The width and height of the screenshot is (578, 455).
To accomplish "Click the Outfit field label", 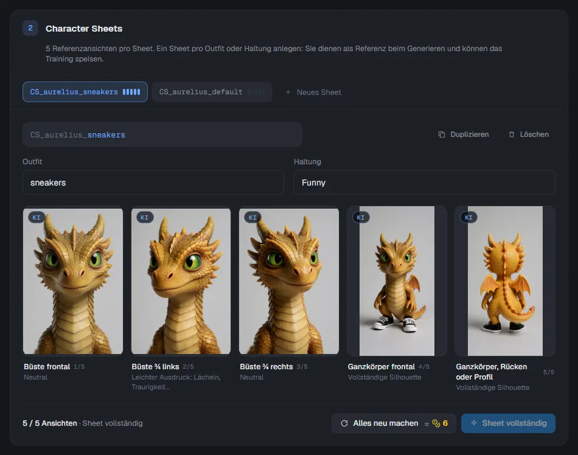I will pos(32,162).
